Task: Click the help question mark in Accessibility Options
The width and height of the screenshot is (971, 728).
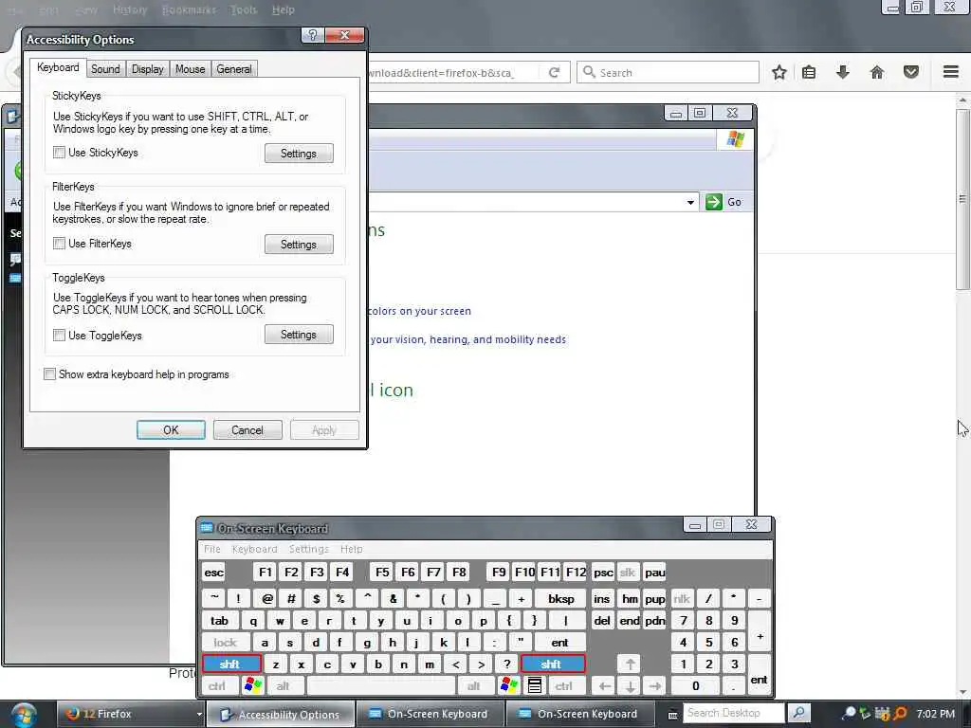Action: [313, 35]
